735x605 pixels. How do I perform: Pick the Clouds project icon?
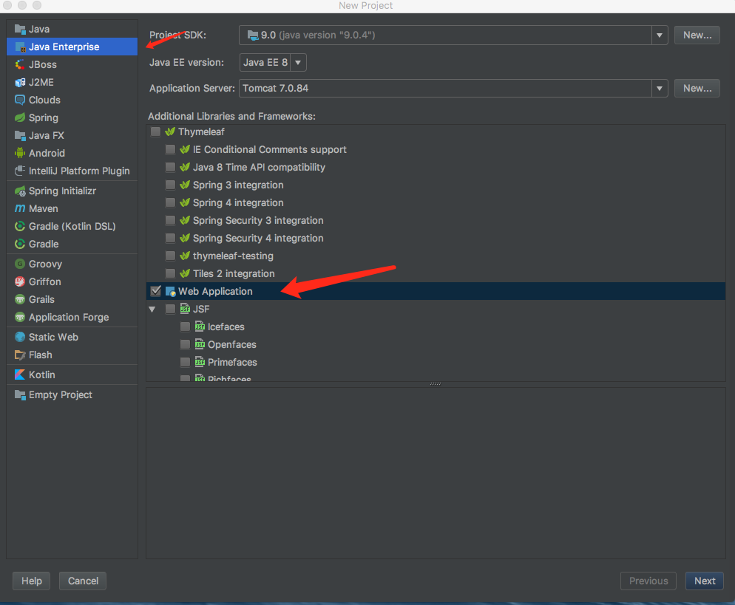click(x=20, y=100)
